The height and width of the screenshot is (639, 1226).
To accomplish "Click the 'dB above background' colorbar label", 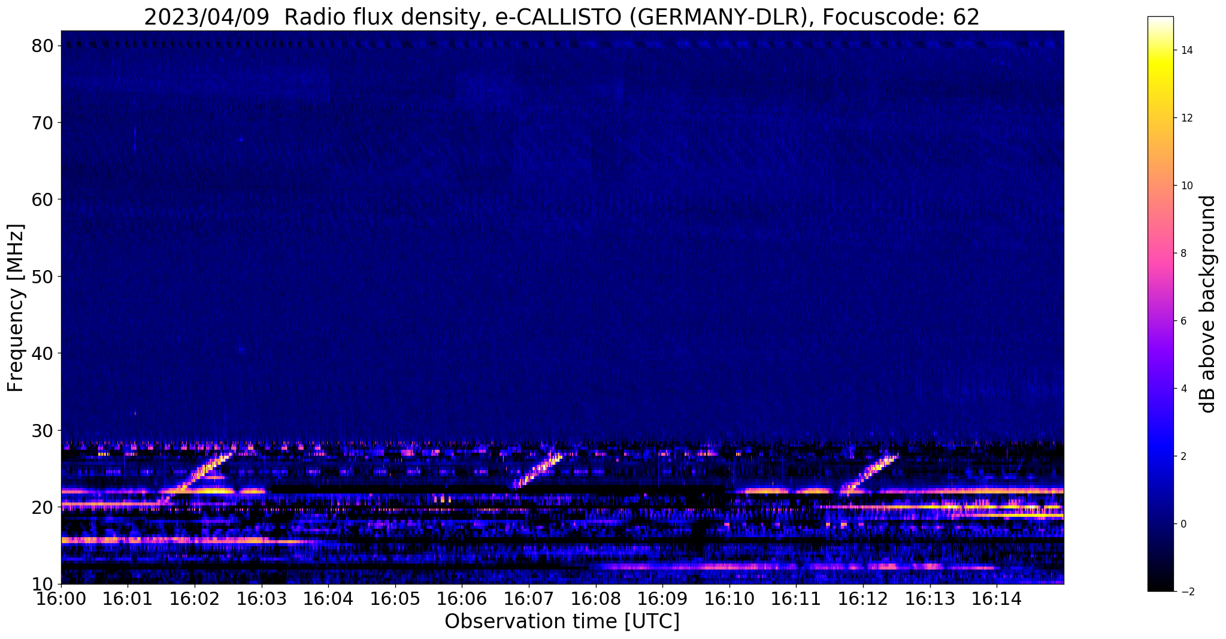I will pyautogui.click(x=1207, y=304).
